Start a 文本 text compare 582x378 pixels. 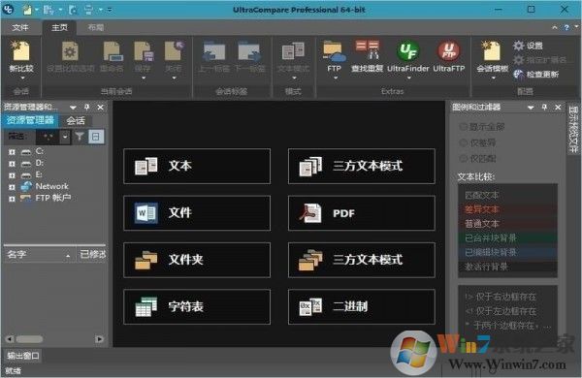[x=197, y=166]
